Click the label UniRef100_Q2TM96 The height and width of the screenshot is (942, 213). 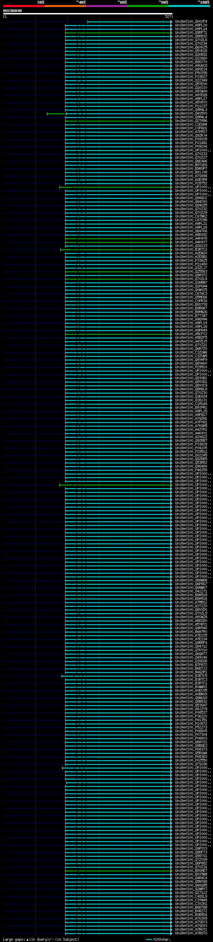(191, 121)
